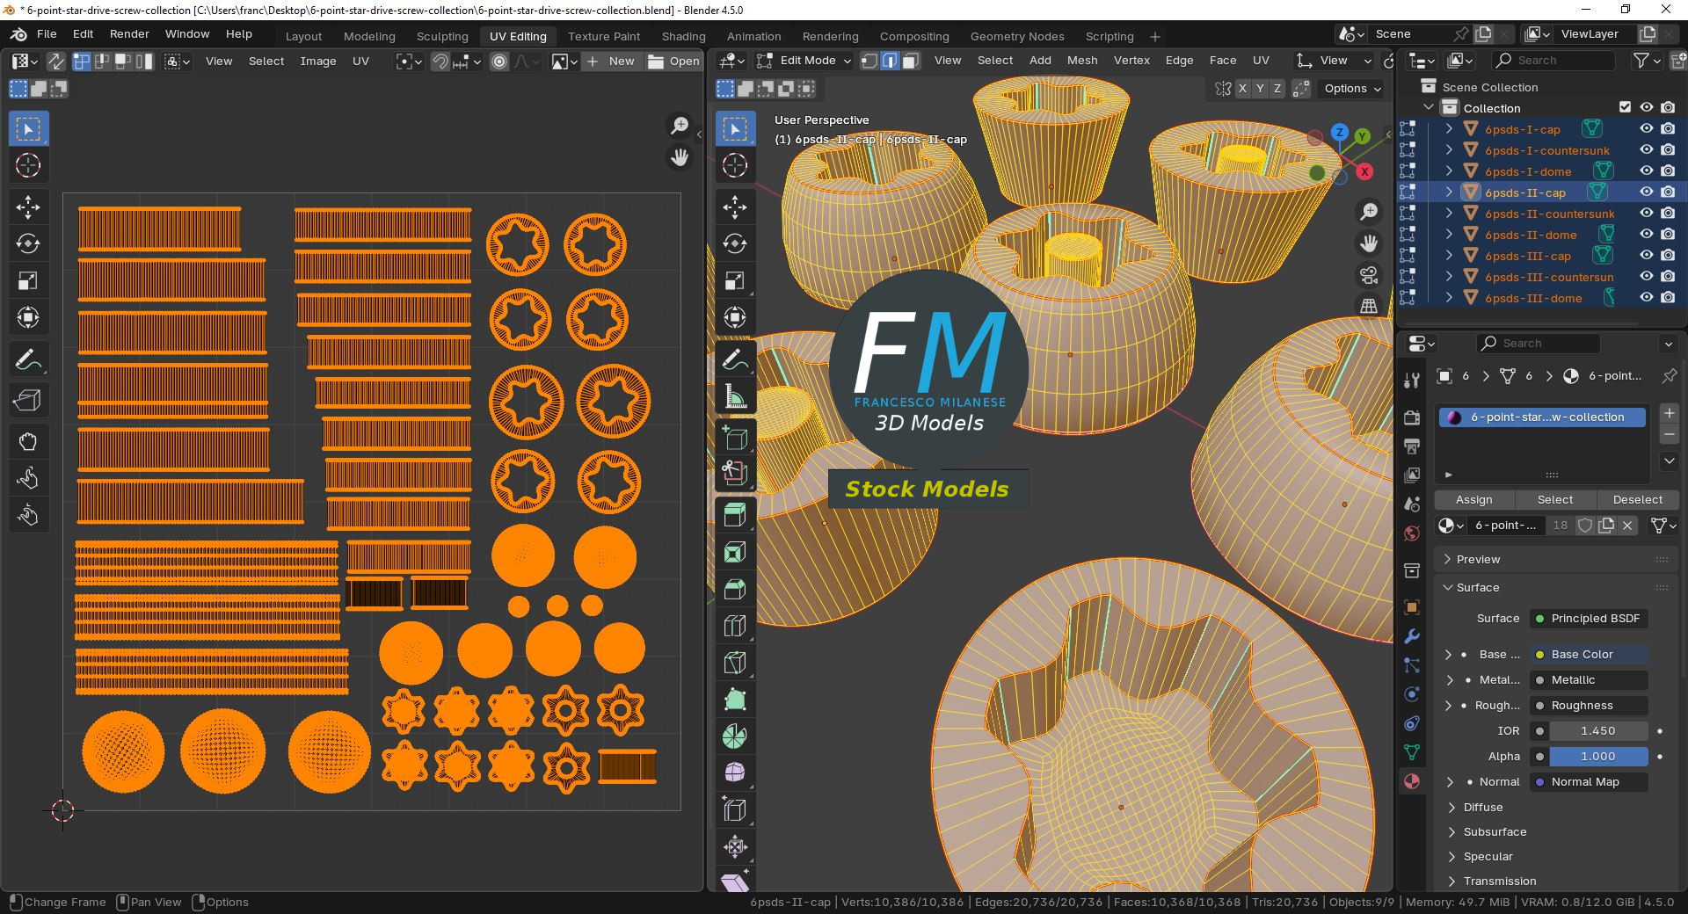Click the Deselect material button
This screenshot has height=914, width=1688.
[x=1637, y=500]
